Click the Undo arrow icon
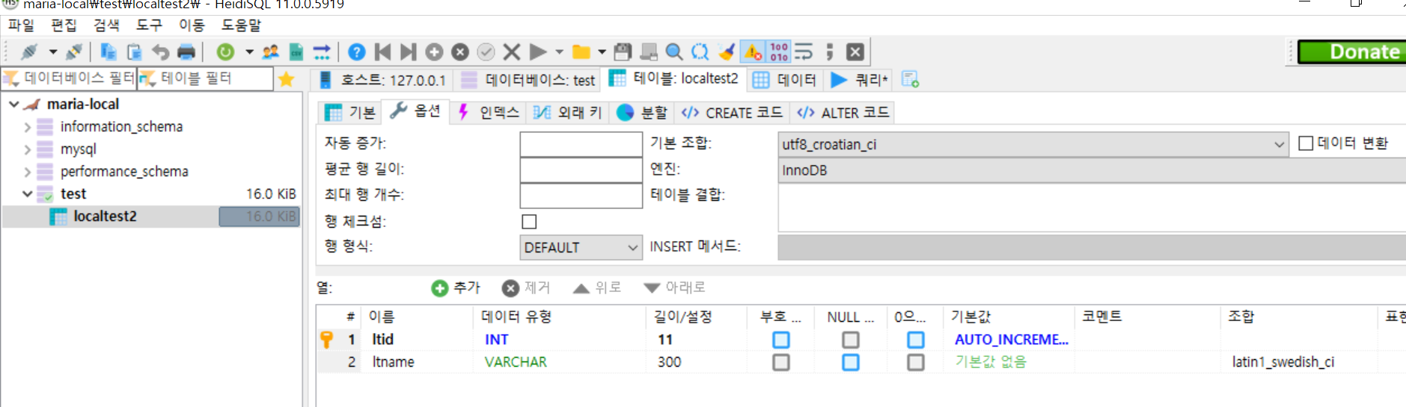The height and width of the screenshot is (407, 1406). point(160,52)
